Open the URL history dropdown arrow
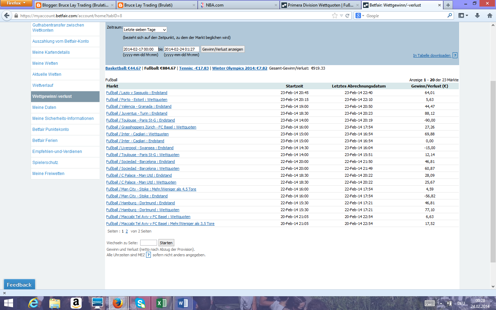Image resolution: width=496 pixels, height=310 pixels. click(x=341, y=15)
